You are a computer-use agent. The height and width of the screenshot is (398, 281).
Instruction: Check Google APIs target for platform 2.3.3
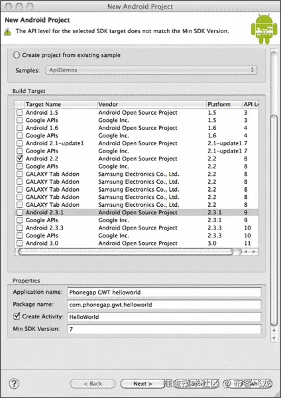[19, 235]
